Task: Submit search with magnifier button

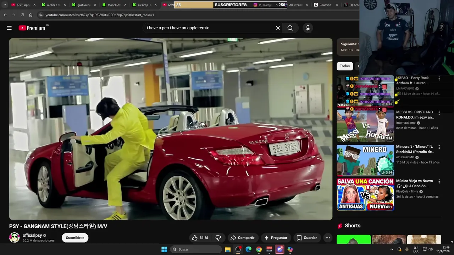Action: 290,28
